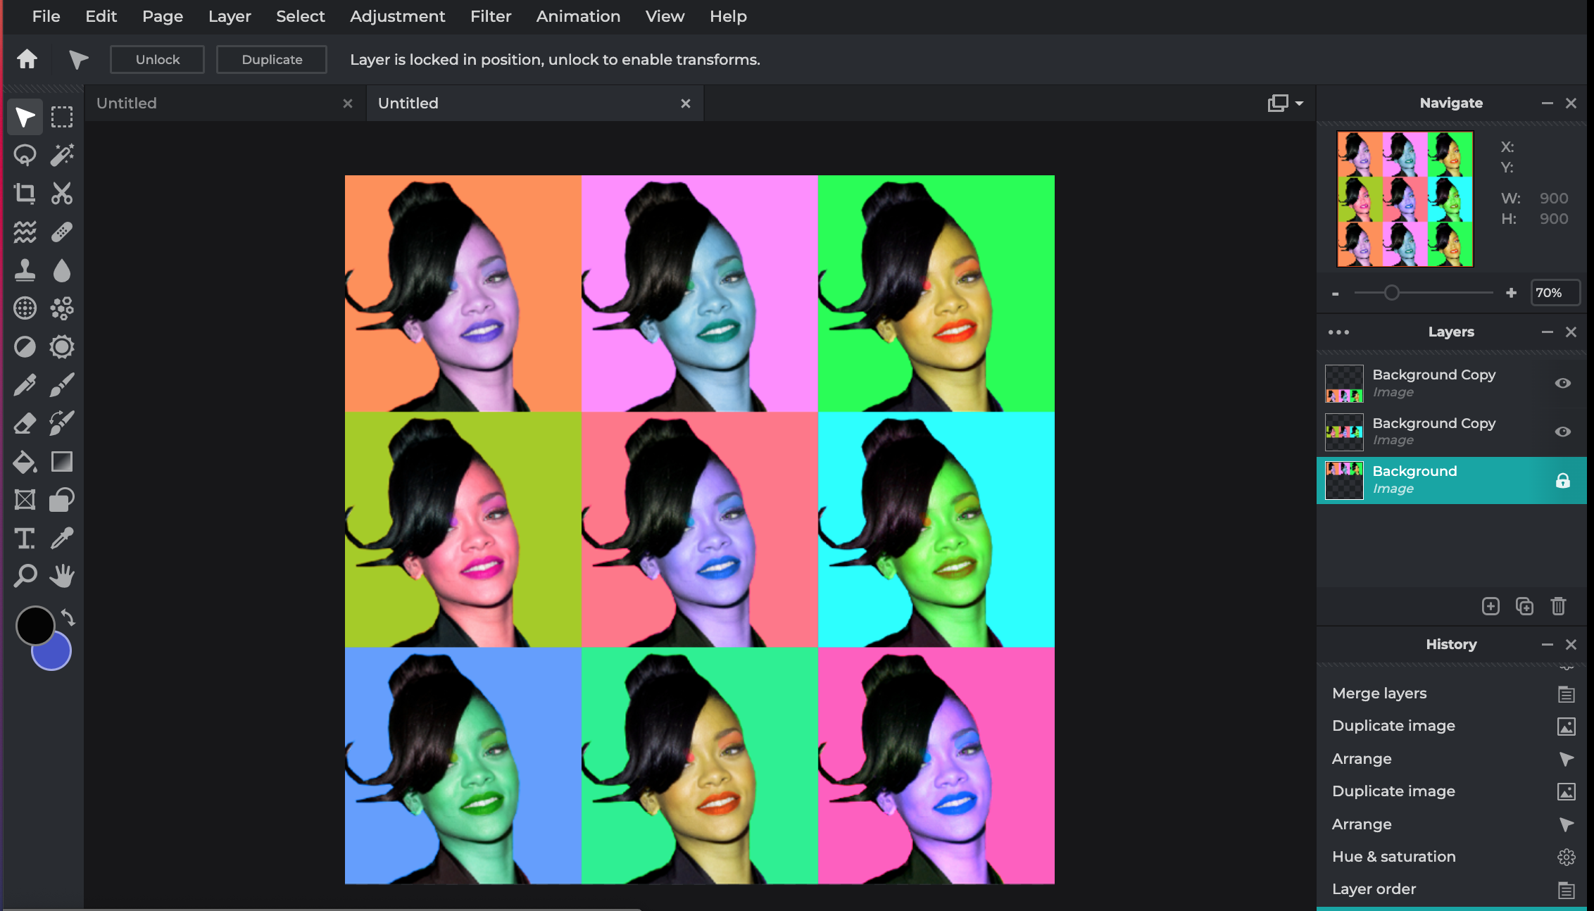Viewport: 1594px width, 911px height.
Task: Click the Duplicate button in toolbar
Action: (x=272, y=60)
